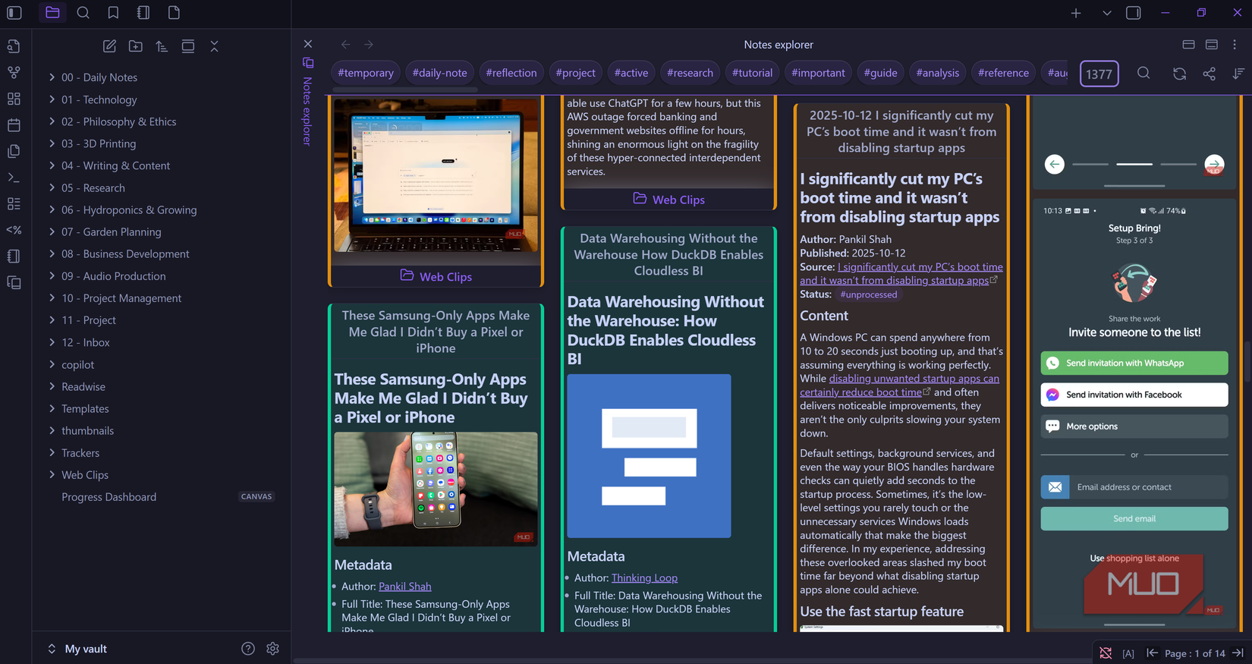Open the blank page sidebar tab
This screenshot has height=664, width=1252.
[174, 13]
